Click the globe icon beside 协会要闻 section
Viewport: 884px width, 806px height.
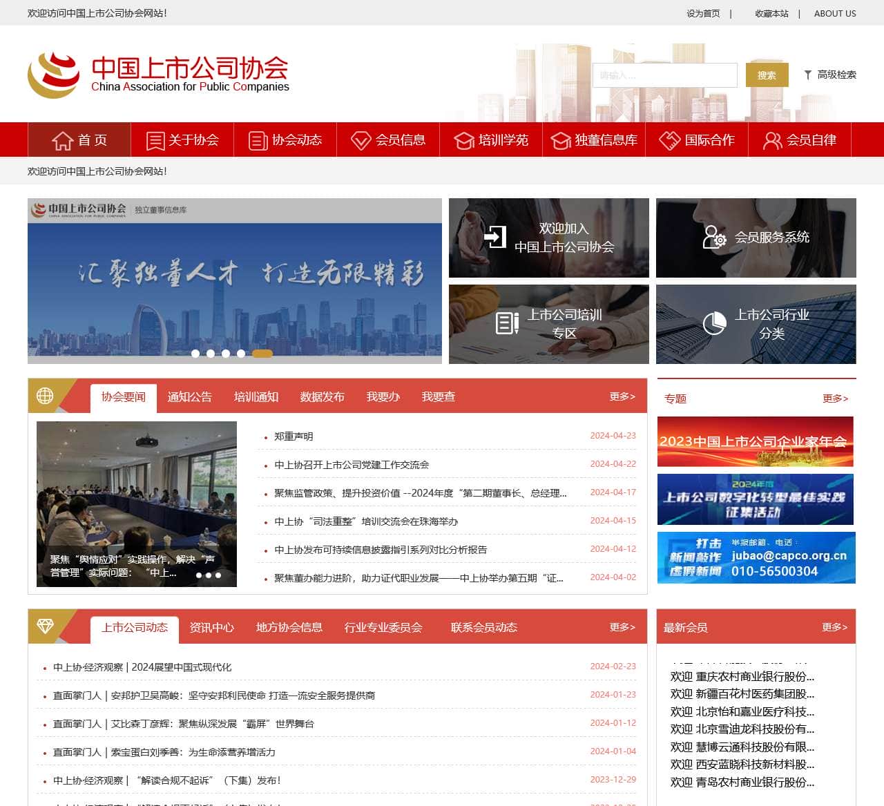click(x=46, y=396)
